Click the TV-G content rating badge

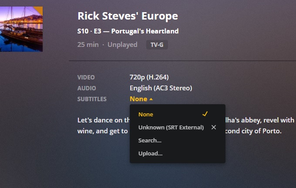coord(157,45)
